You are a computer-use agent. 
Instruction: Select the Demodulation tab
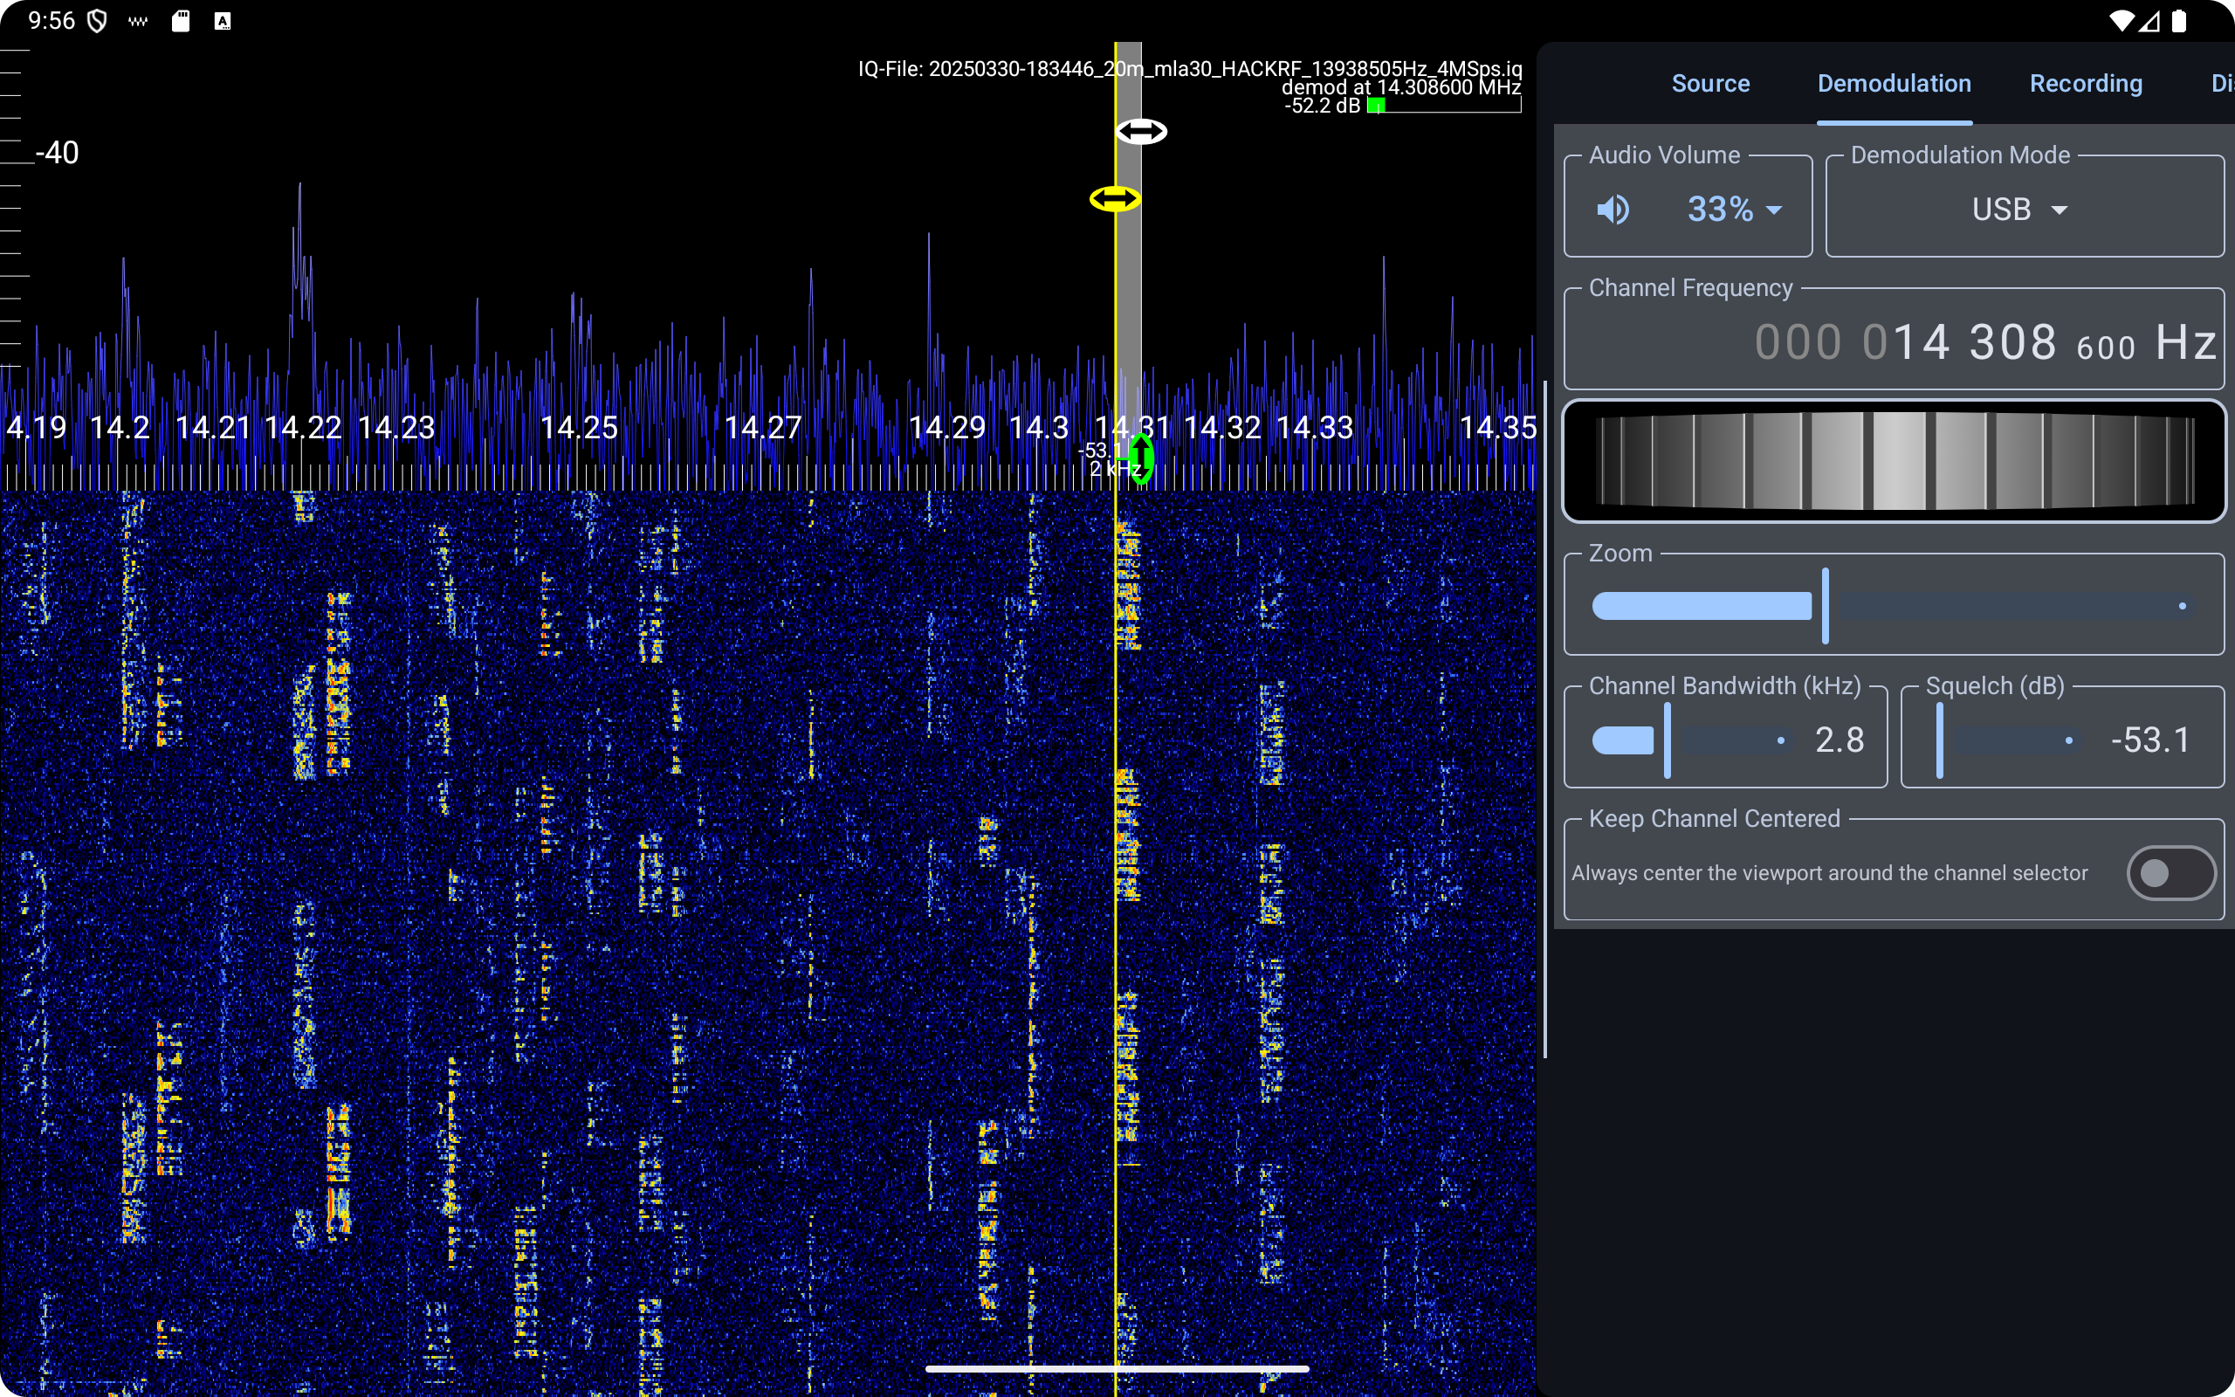point(1894,83)
